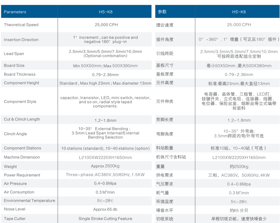Select the '10-35° External Bending' text
Viewport: 280px width, 223px height.
(x=104, y=129)
